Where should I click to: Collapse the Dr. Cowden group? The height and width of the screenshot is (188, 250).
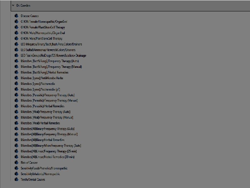[x=13, y=5]
